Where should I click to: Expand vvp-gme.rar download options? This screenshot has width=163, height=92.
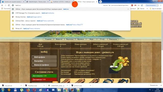click(x=21, y=85)
